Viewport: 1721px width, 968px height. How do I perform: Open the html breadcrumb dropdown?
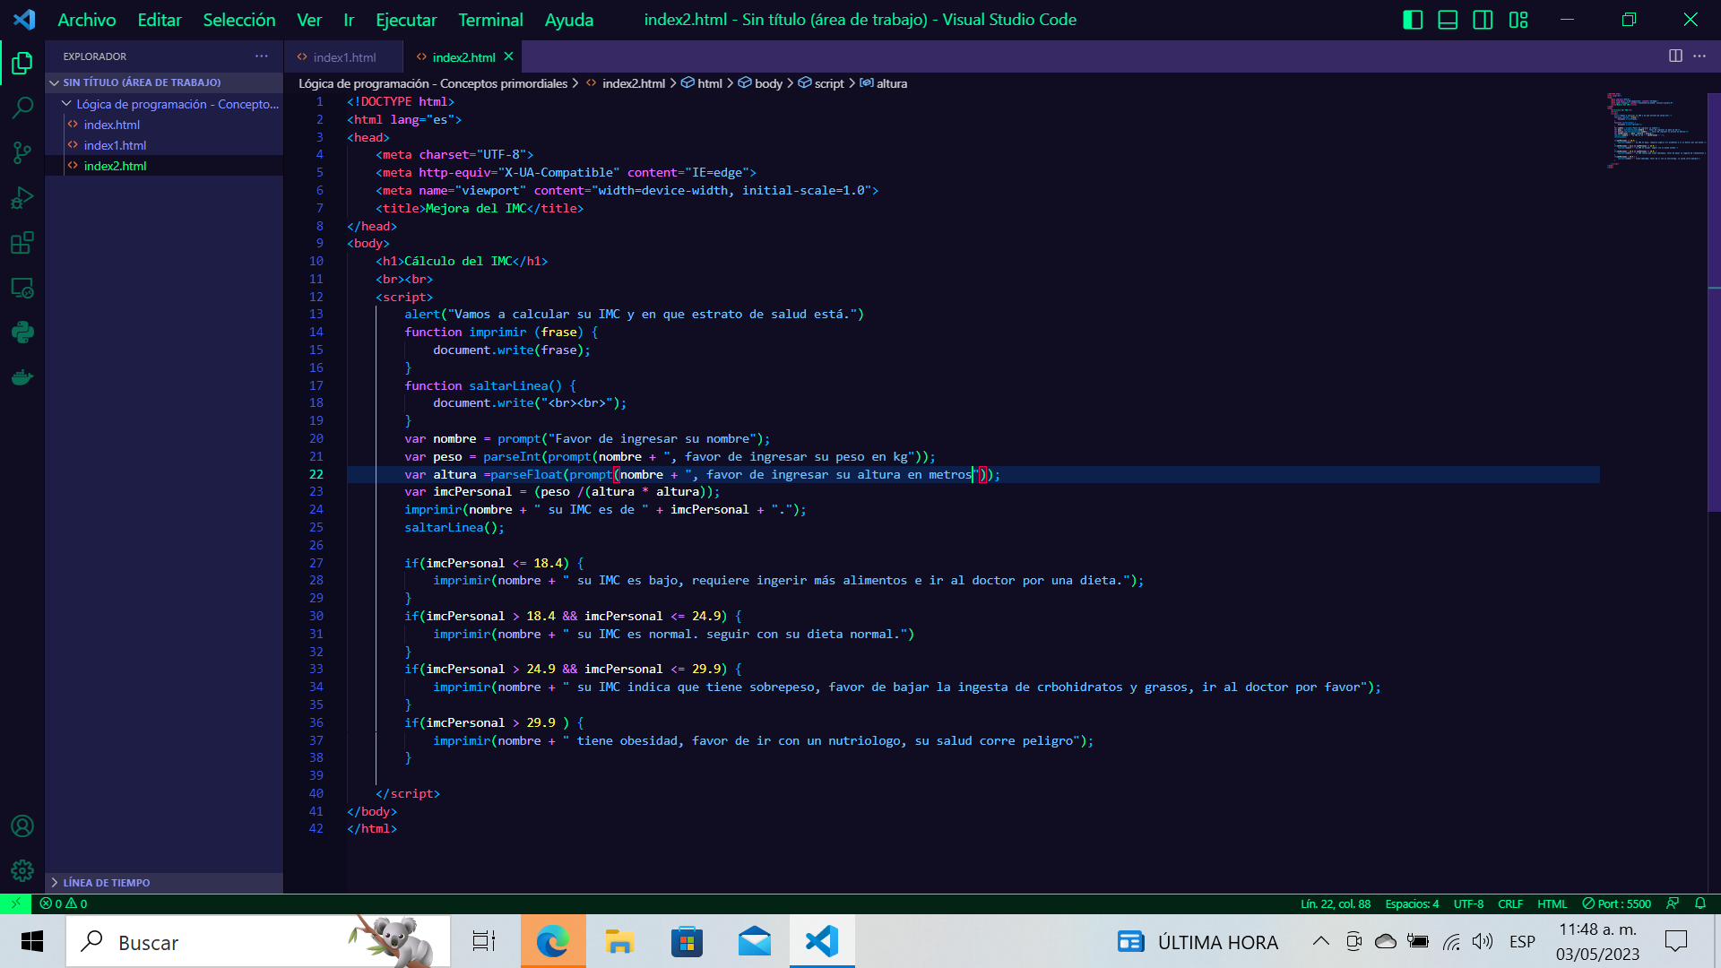(702, 83)
